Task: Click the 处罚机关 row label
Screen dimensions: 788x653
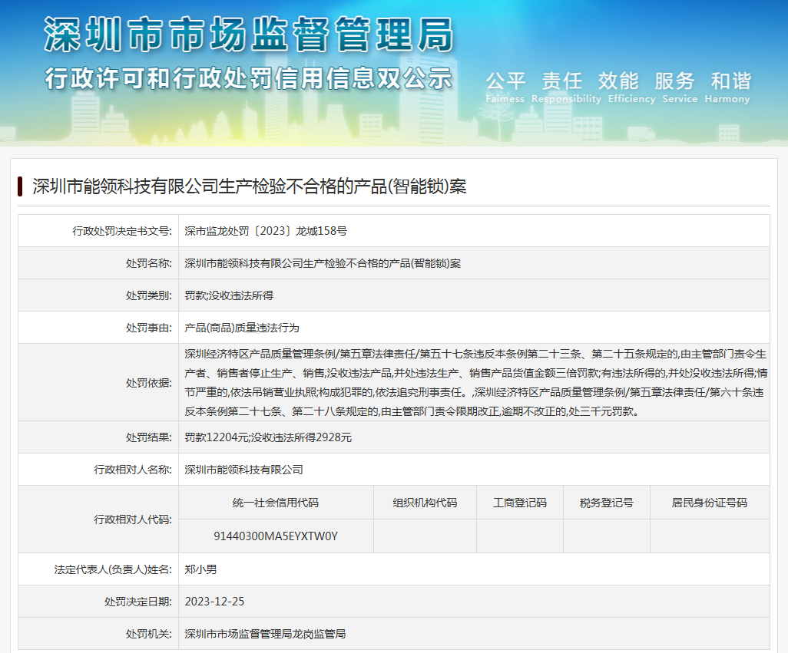Action: (149, 634)
